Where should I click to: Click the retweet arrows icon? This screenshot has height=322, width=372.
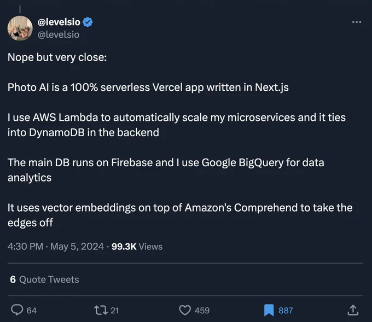[x=101, y=310]
